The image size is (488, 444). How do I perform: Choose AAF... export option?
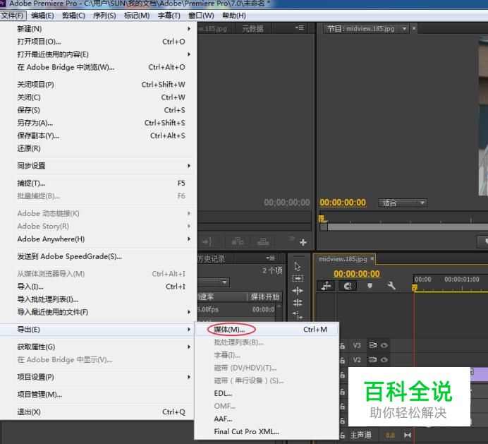[267, 419]
